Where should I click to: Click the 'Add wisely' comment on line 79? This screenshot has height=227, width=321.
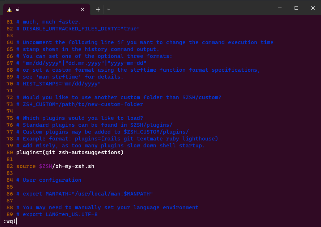click(110, 146)
